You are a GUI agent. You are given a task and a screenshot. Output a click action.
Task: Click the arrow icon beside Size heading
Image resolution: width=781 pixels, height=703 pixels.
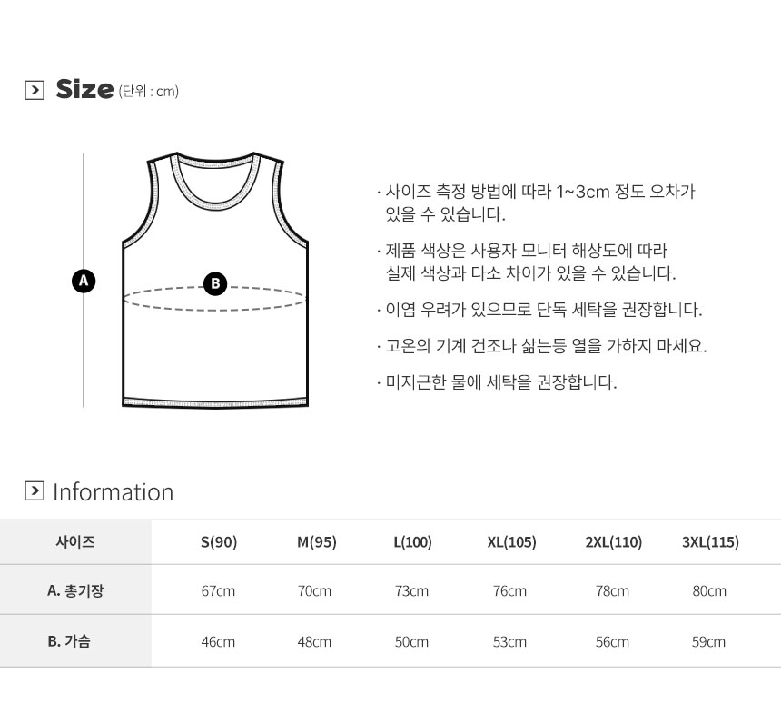35,90
